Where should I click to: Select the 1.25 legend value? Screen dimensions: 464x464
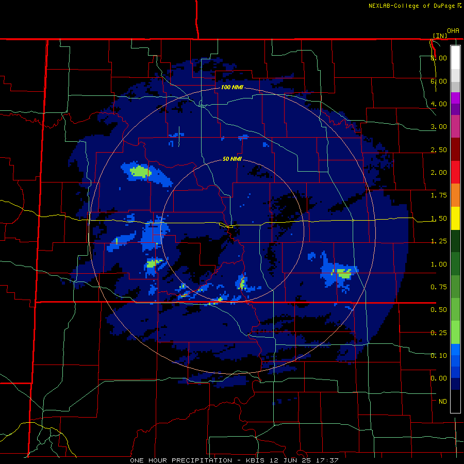tap(439, 241)
